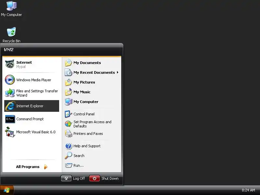Click the My Computer label in Start menu
Image resolution: width=260 pixels, height=195 pixels.
pyautogui.click(x=86, y=102)
